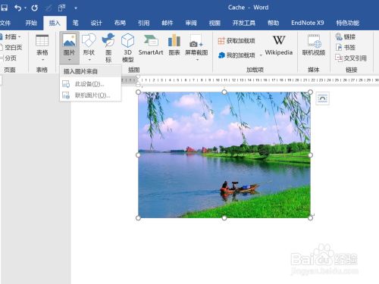The height and width of the screenshot is (284, 379).
Task: Switch to the 设计 tab
Action: coord(96,23)
